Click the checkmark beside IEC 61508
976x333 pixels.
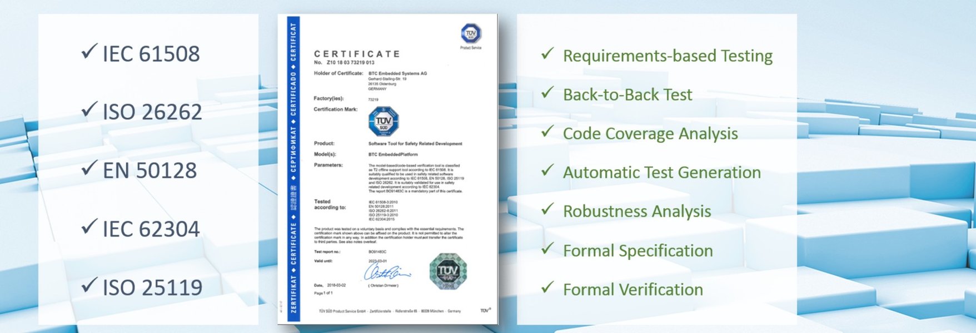pos(89,52)
